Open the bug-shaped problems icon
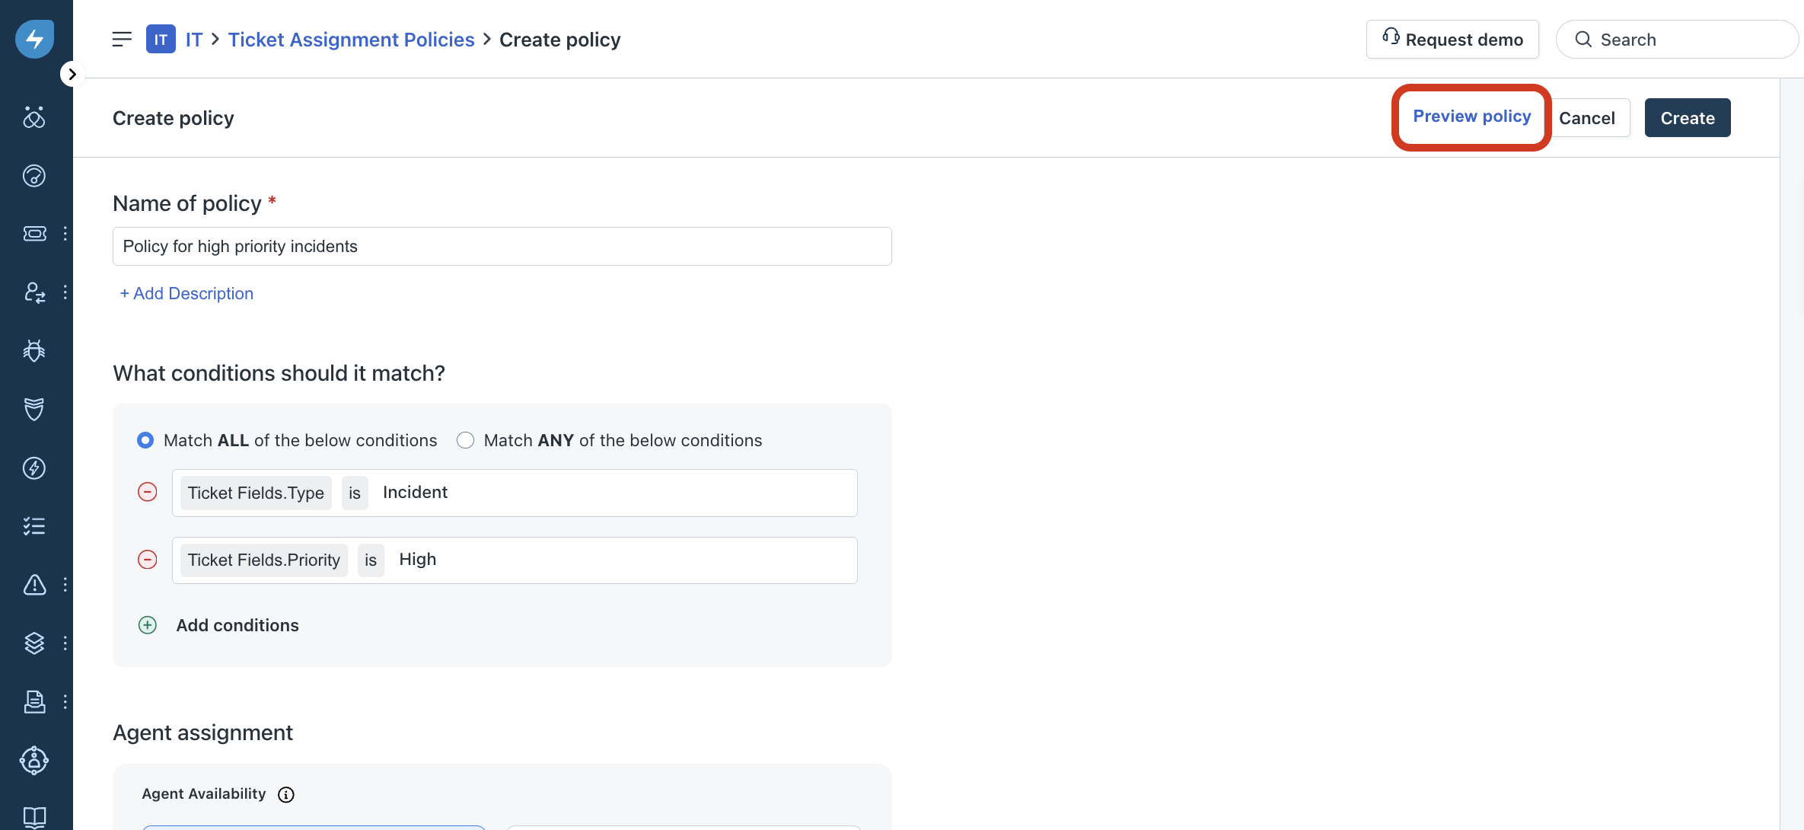1804x830 pixels. (x=34, y=350)
